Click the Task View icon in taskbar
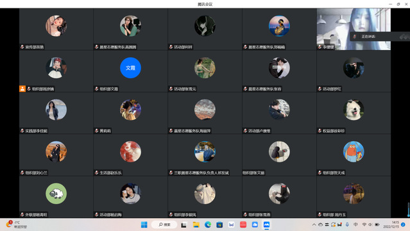 pos(184,225)
